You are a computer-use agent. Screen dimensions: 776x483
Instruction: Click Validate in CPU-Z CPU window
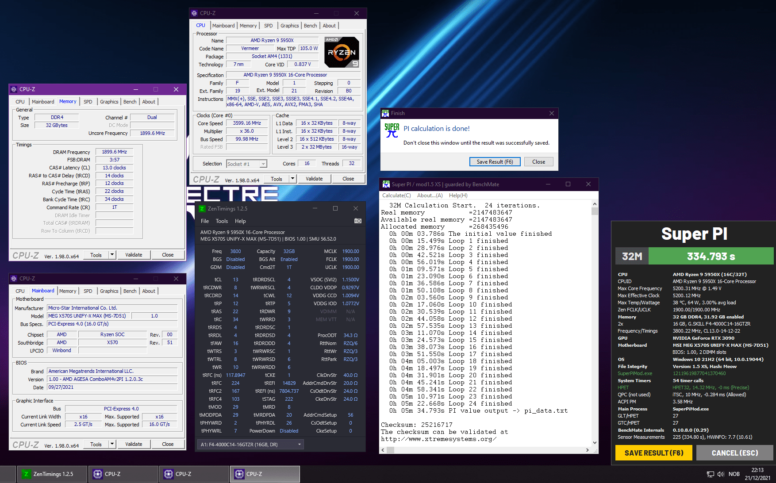314,179
